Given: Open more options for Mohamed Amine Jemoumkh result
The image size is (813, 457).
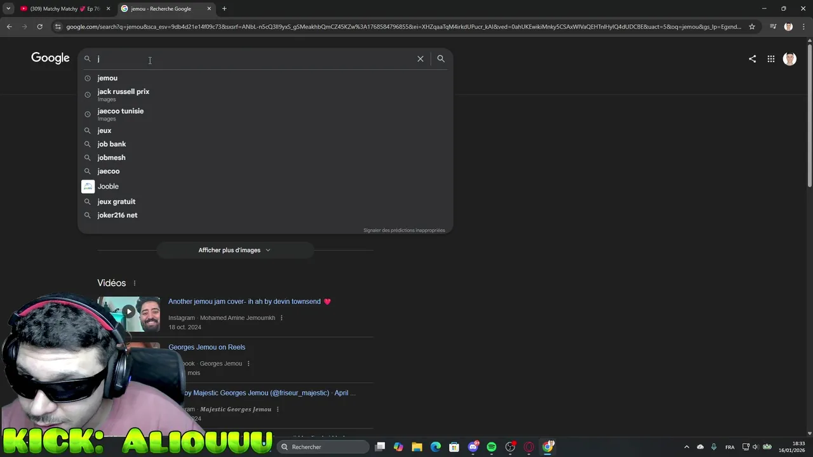Looking at the screenshot, I should click(x=281, y=318).
